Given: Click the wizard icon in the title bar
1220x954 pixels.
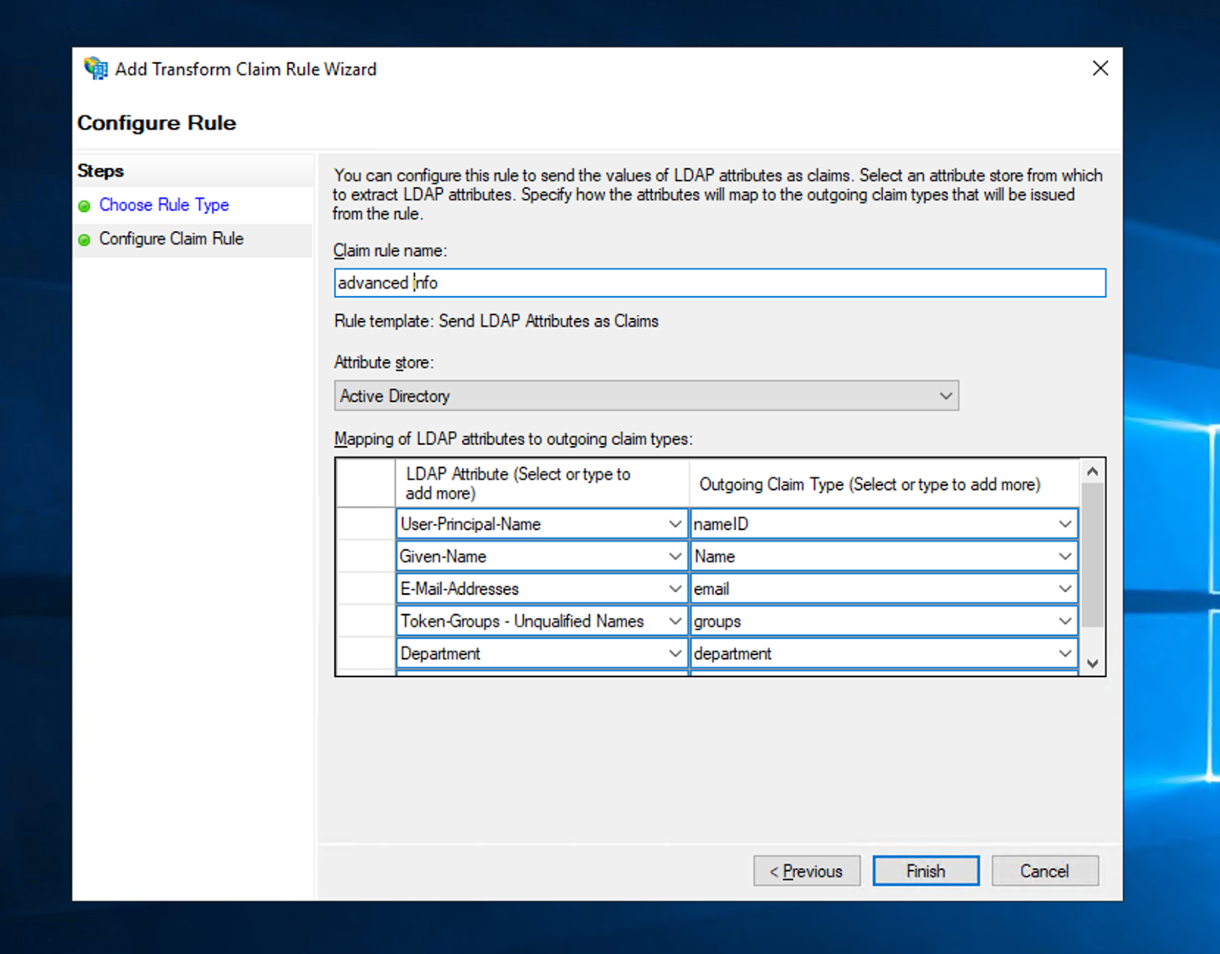Looking at the screenshot, I should click(x=96, y=69).
